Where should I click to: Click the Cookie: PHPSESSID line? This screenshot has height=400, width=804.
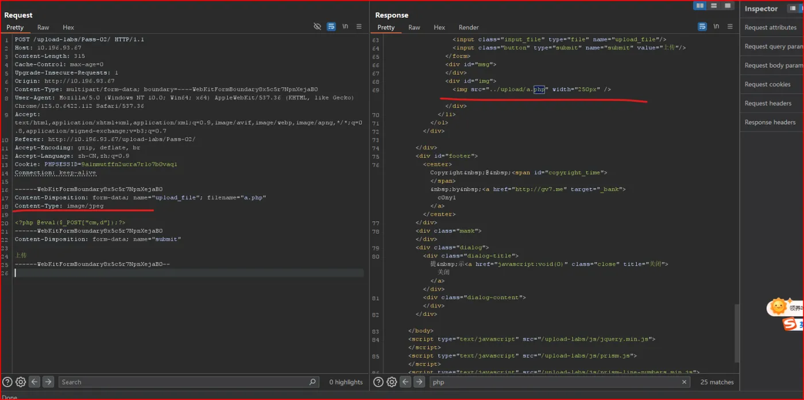[96, 164]
